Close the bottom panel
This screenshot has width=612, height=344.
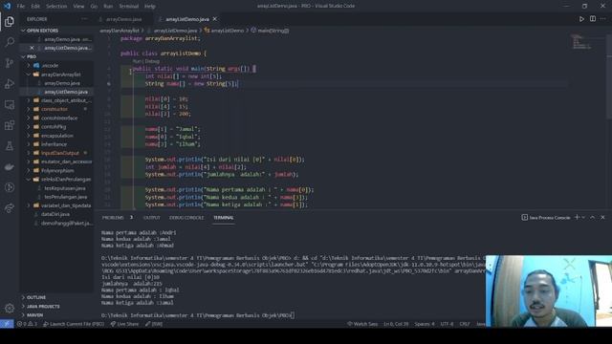pyautogui.click(x=602, y=217)
